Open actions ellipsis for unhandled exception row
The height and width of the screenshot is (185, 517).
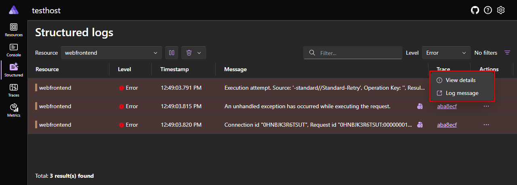[x=486, y=107]
